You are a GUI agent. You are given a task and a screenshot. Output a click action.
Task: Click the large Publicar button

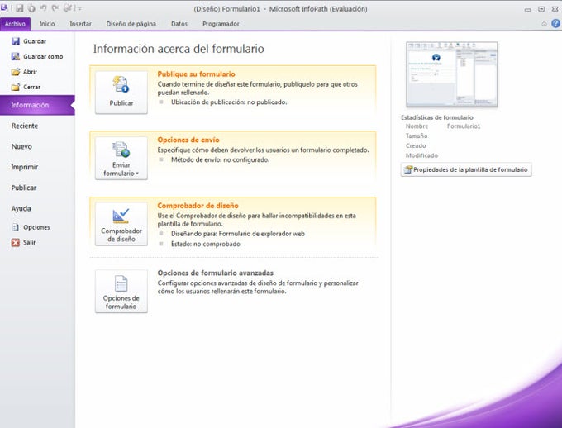(x=121, y=93)
